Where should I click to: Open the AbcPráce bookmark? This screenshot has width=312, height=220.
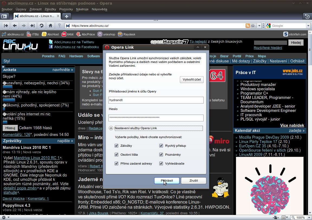coord(86,34)
